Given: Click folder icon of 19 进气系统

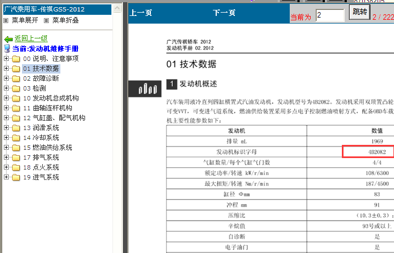Looking at the screenshot, I should [x=16, y=177].
